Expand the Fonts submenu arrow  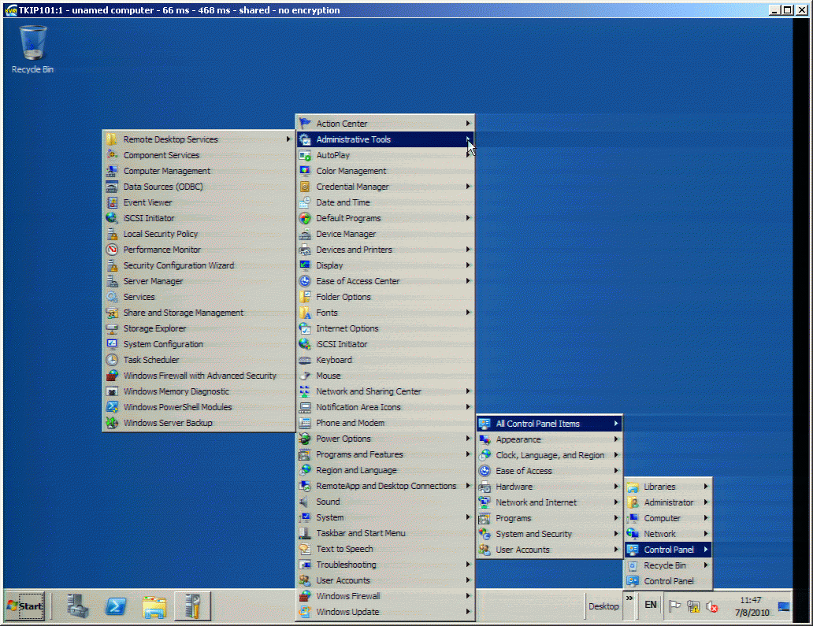(468, 313)
